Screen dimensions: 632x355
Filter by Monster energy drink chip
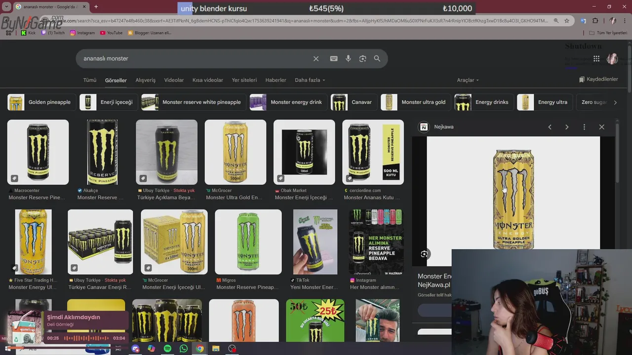(288, 102)
